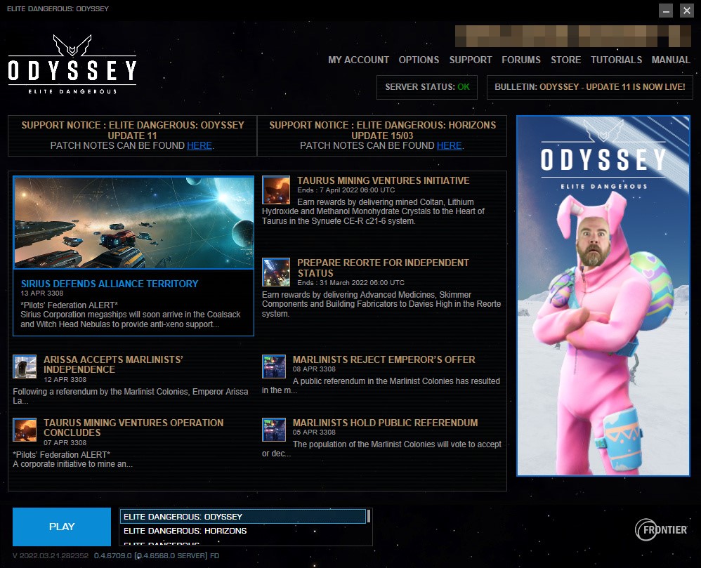Click the Marlinists Reject Emperor's Offer thumbnail
701x568 pixels.
coord(274,366)
